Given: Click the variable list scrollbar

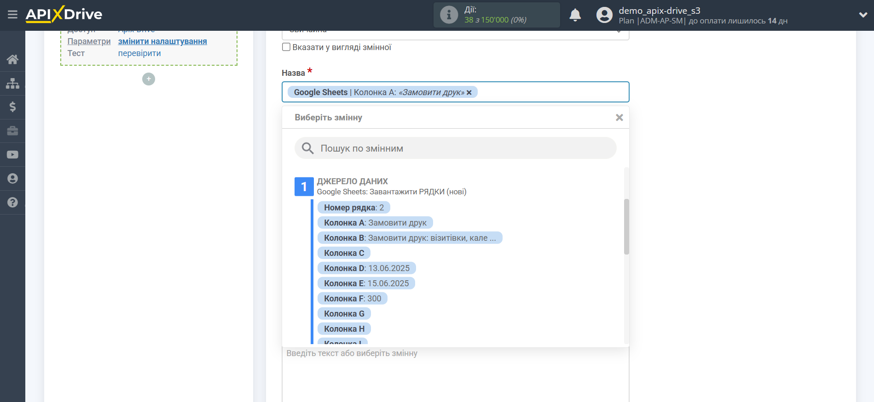Looking at the screenshot, I should [626, 226].
